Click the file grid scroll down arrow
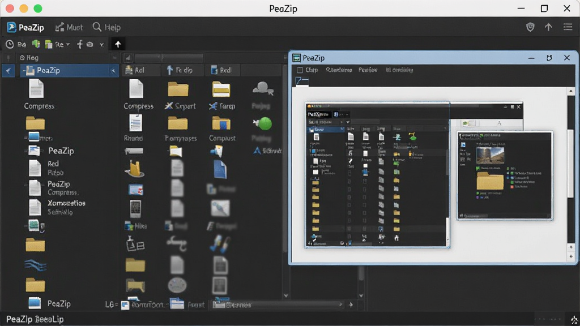 click(x=285, y=295)
